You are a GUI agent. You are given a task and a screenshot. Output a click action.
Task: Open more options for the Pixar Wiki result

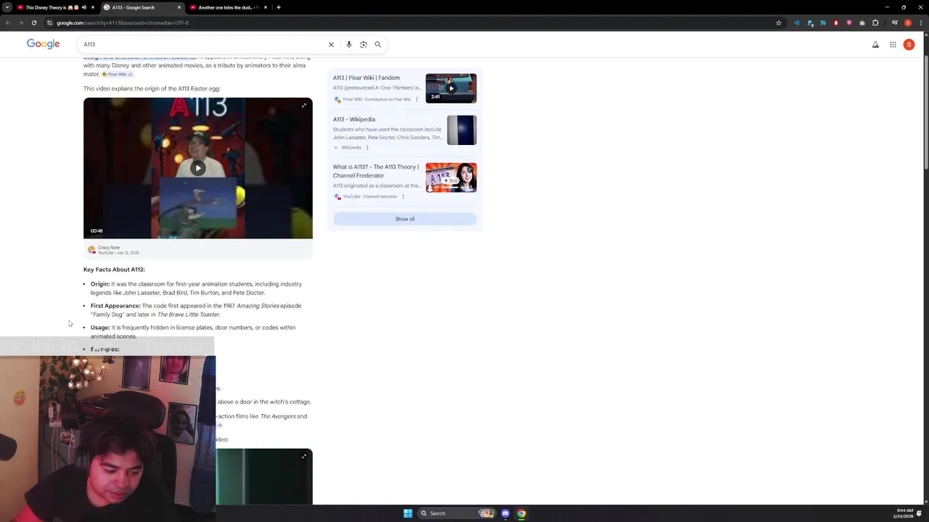(x=417, y=99)
